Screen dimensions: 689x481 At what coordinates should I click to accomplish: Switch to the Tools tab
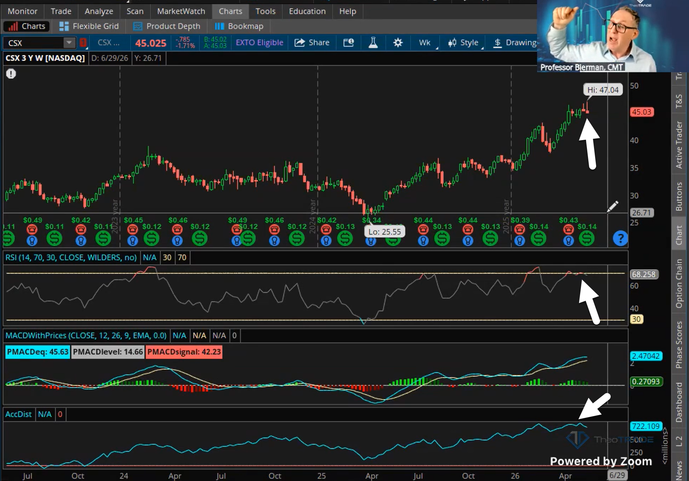tap(265, 11)
